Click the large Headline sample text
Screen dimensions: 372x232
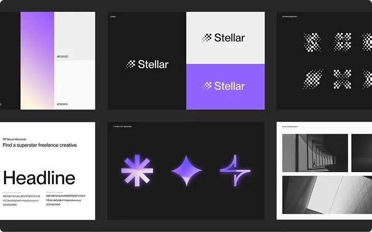39,178
